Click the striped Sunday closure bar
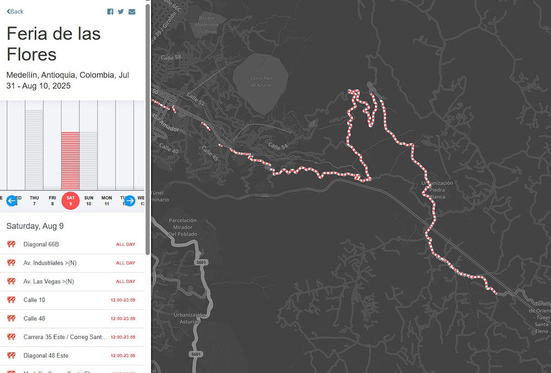The image size is (551, 373). click(89, 161)
